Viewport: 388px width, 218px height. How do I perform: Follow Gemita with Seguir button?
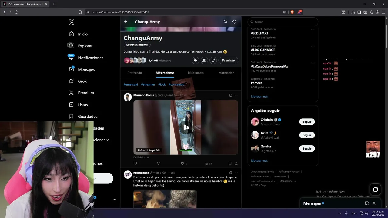coord(307,149)
